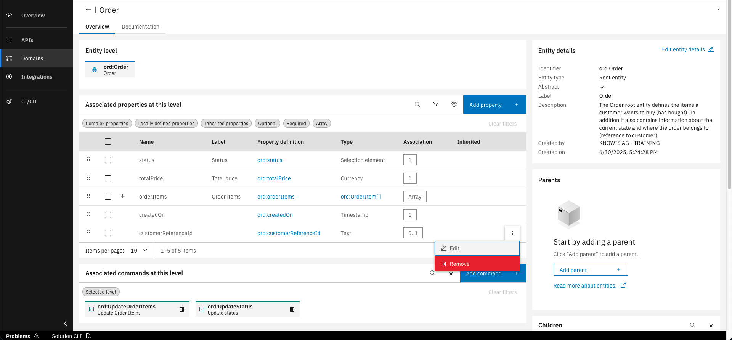Open the ord:totalPrice property definition link
The image size is (732, 340).
(274, 178)
